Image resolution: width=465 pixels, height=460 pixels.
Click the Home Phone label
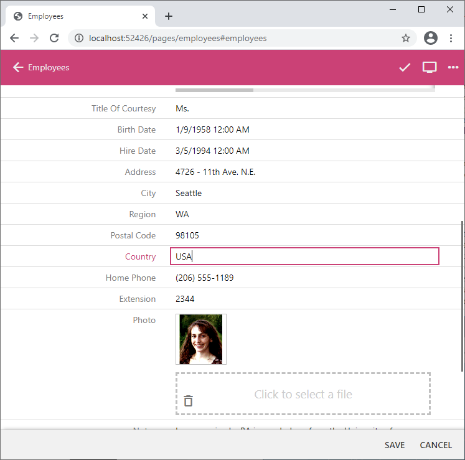click(131, 278)
